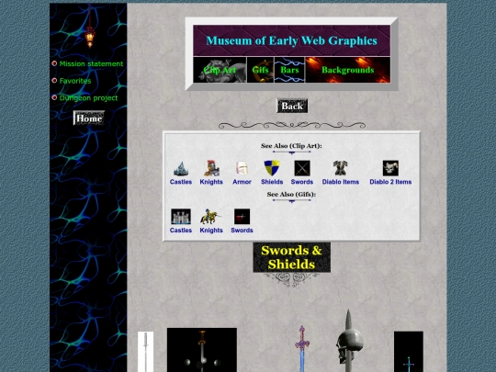The width and height of the screenshot is (496, 372).
Task: Click the See Also (Gifs) heading
Action: click(x=291, y=194)
